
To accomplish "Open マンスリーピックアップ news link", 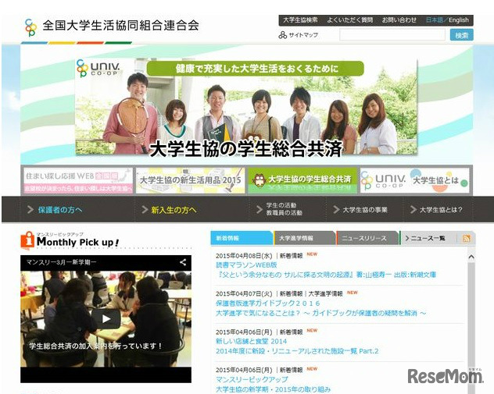I will (252, 379).
